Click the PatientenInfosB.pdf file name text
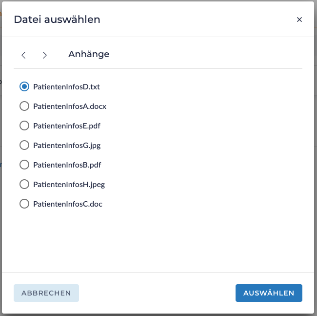Image resolution: width=317 pixels, height=316 pixels. (67, 165)
